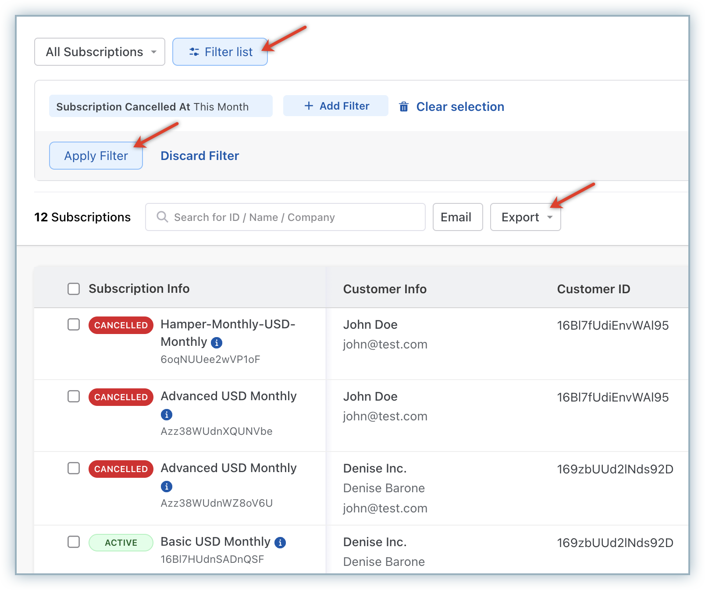
Task: Click info icon next to Basic USD Monthly
Action: click(280, 543)
